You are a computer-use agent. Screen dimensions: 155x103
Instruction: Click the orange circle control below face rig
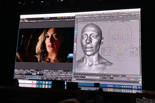(118, 67)
